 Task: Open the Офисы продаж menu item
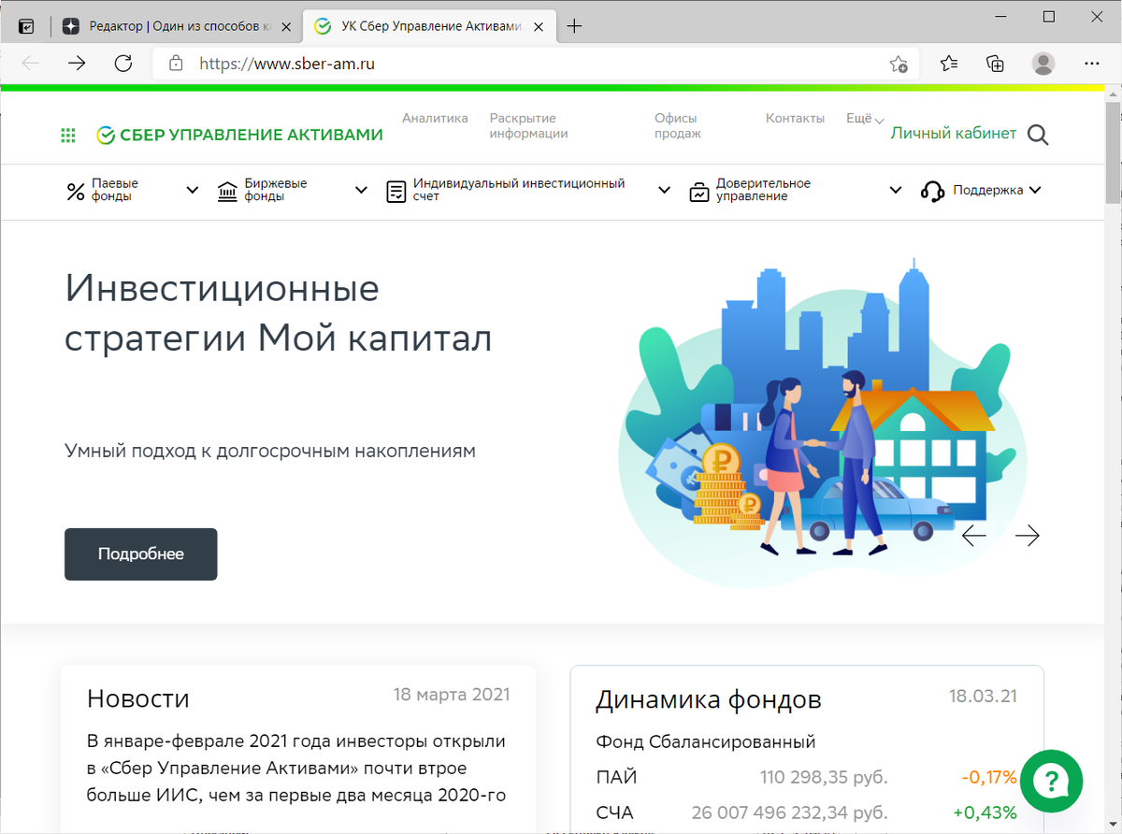678,126
